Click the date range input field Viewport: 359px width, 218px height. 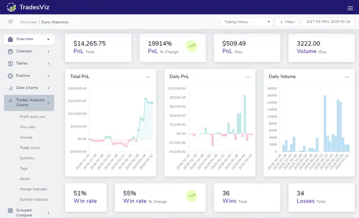tap(328, 22)
